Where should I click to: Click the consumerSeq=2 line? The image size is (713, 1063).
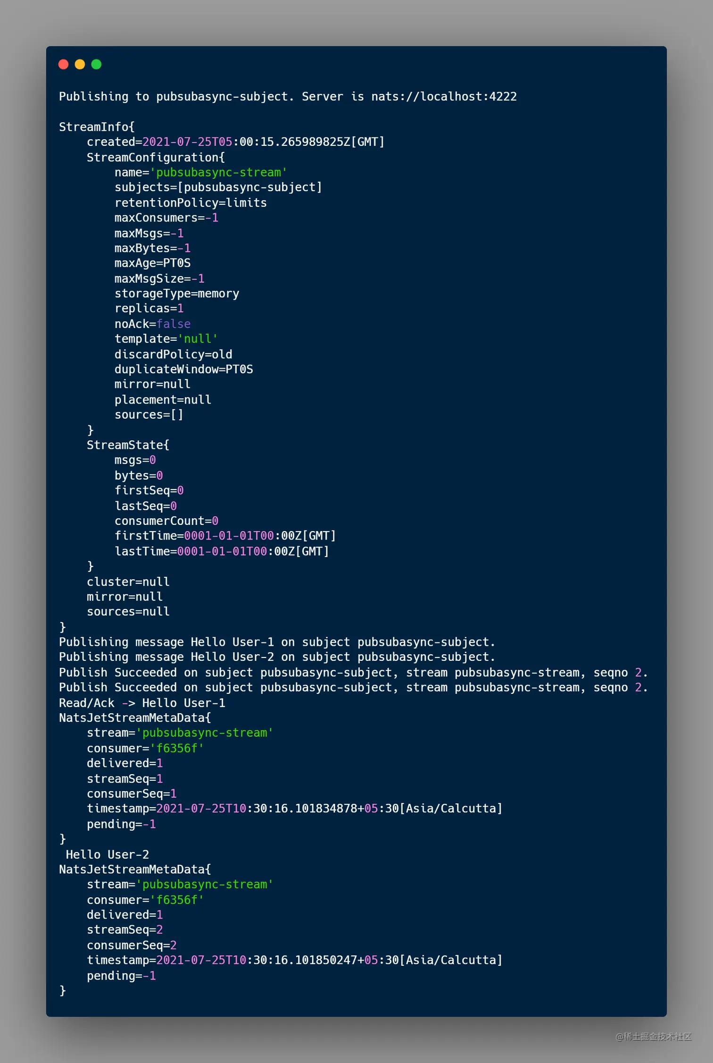tap(132, 945)
